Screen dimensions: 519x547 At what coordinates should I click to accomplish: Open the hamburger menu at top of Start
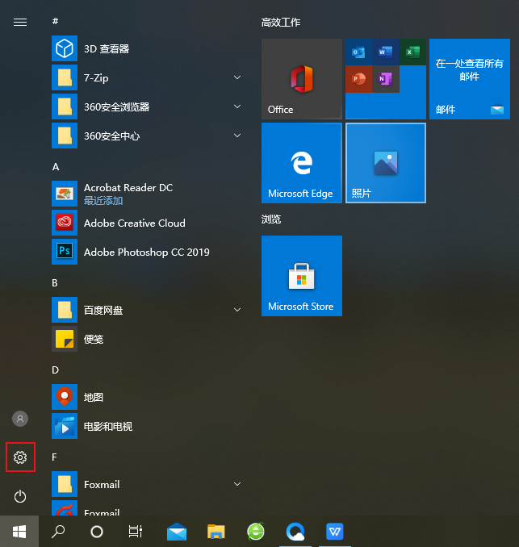[20, 23]
